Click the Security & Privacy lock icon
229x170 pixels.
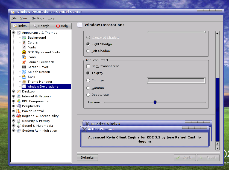pos(19,121)
